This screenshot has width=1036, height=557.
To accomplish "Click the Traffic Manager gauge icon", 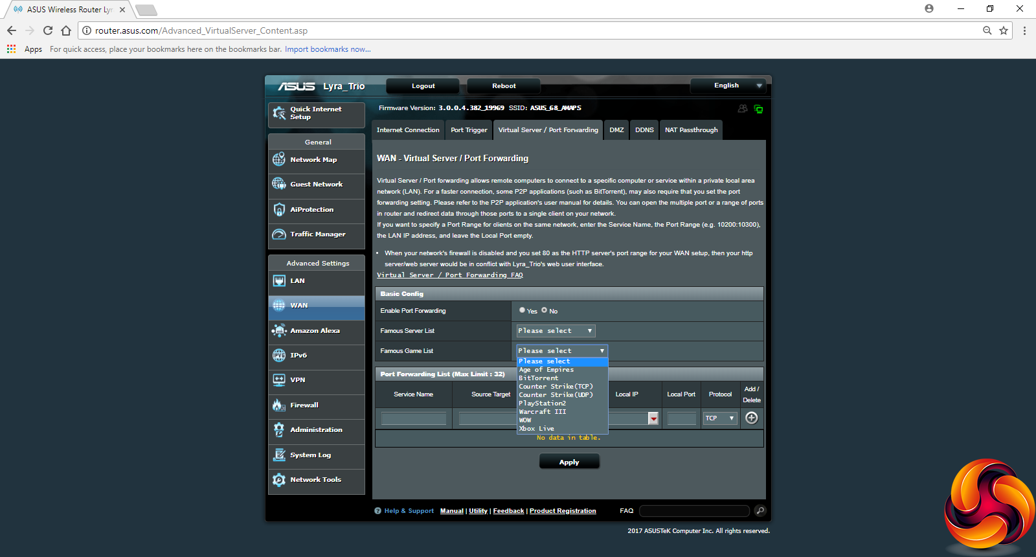I will coord(279,234).
